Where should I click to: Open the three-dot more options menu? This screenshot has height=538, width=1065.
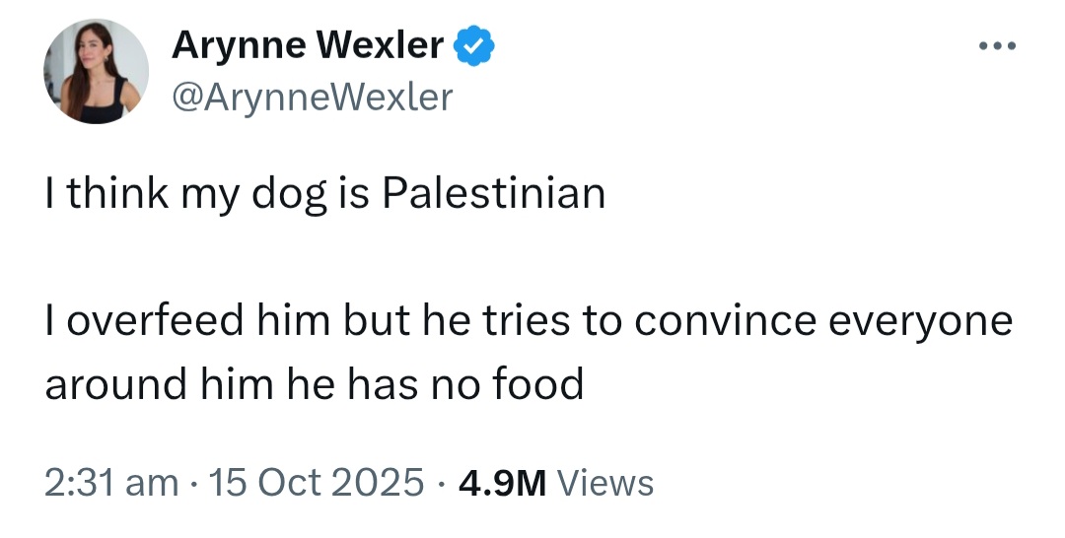[x=996, y=46]
